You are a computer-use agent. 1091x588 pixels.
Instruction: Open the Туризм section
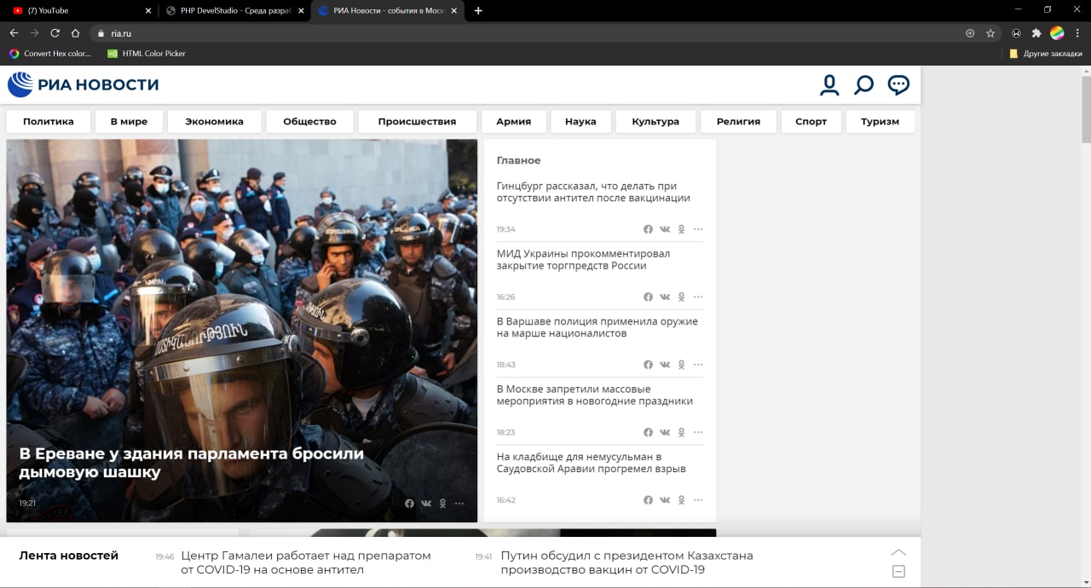880,121
